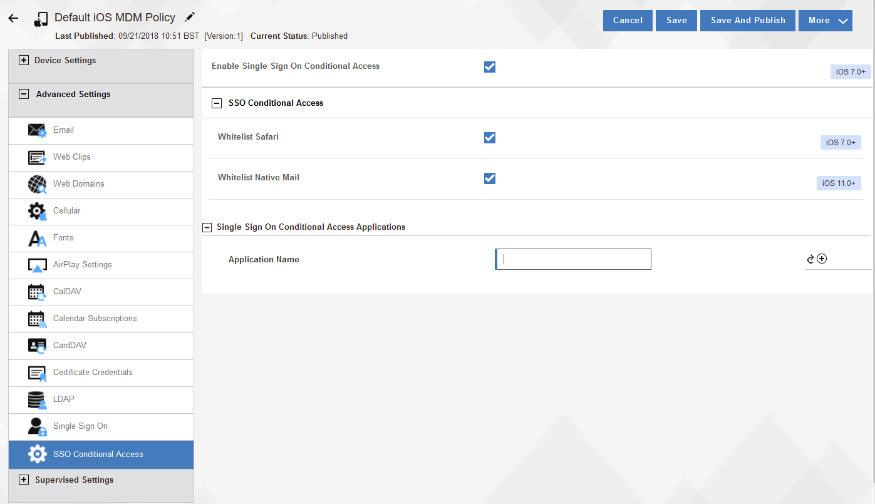Screen dimensions: 875x504
Task: Expand the Supervised Settings section
Action: pyautogui.click(x=24, y=480)
